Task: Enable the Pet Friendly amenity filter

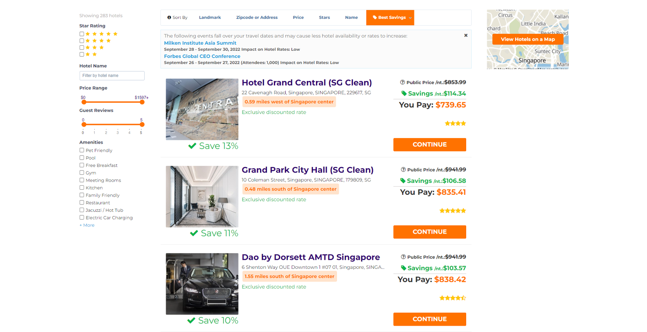Action: pyautogui.click(x=82, y=150)
